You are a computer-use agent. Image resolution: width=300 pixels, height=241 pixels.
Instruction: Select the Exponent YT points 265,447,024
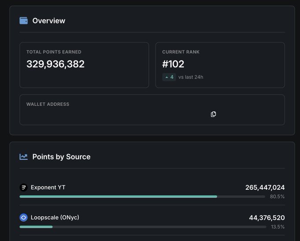tap(265, 188)
